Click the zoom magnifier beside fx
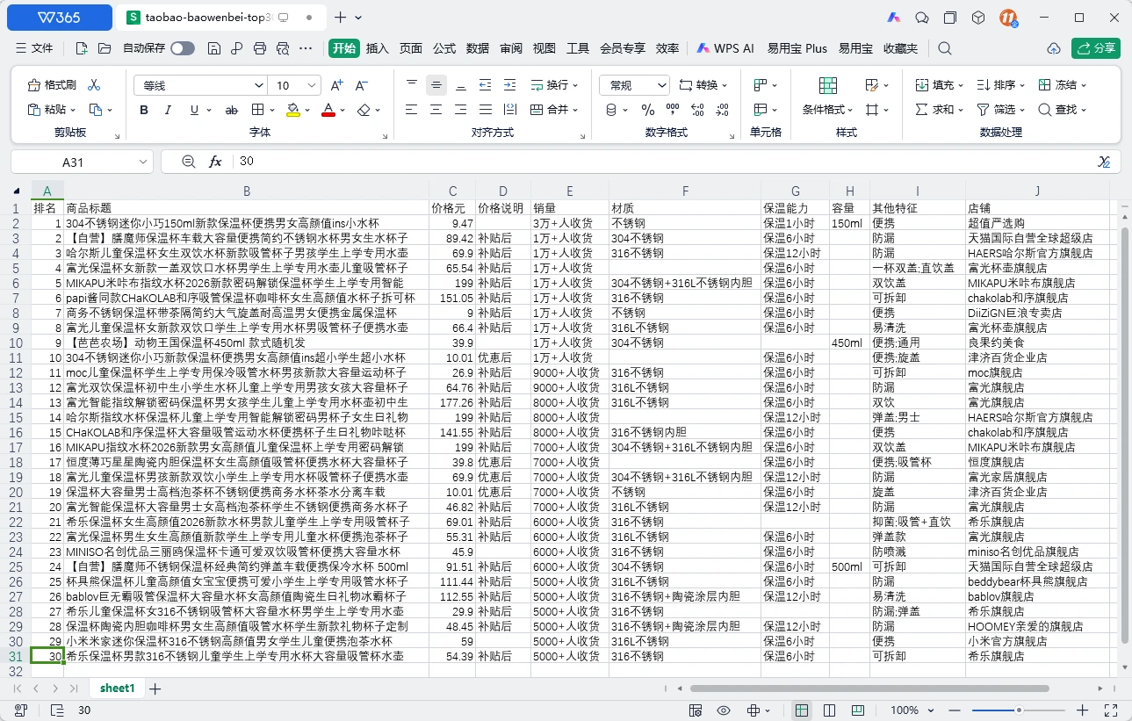1132x721 pixels. [x=188, y=162]
